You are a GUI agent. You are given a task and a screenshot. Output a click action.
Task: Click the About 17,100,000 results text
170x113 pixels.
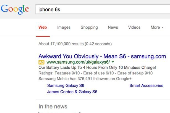point(75,44)
